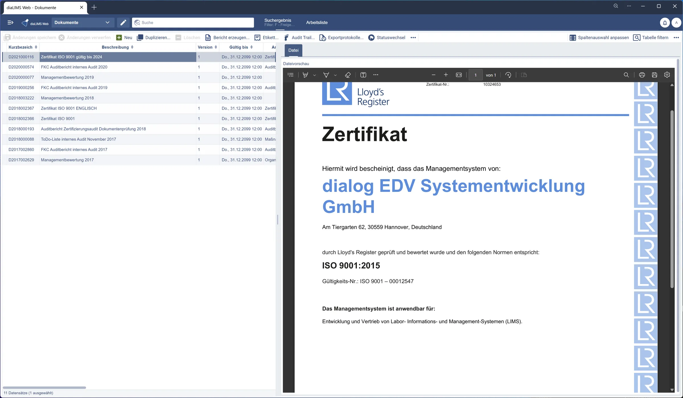Select the PDF highlighter pen tool
This screenshot has height=398, width=683.
point(305,75)
